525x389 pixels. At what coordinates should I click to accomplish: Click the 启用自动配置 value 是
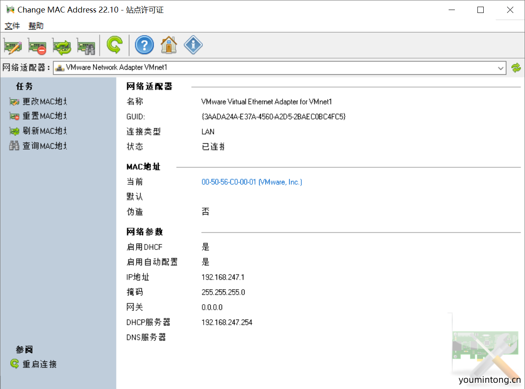pos(205,262)
